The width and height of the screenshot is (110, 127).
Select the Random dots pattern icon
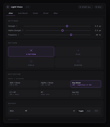[78, 61]
